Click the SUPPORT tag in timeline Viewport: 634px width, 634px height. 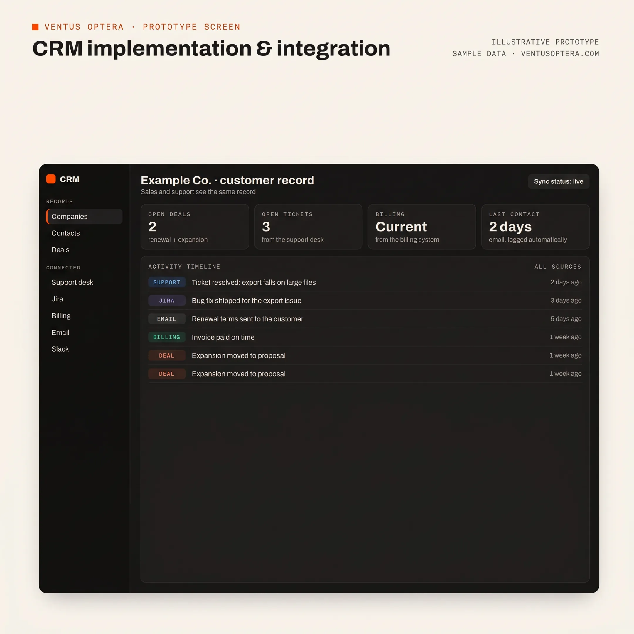167,282
